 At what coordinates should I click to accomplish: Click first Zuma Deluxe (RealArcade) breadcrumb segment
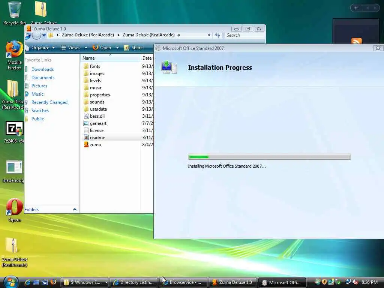click(x=88, y=35)
